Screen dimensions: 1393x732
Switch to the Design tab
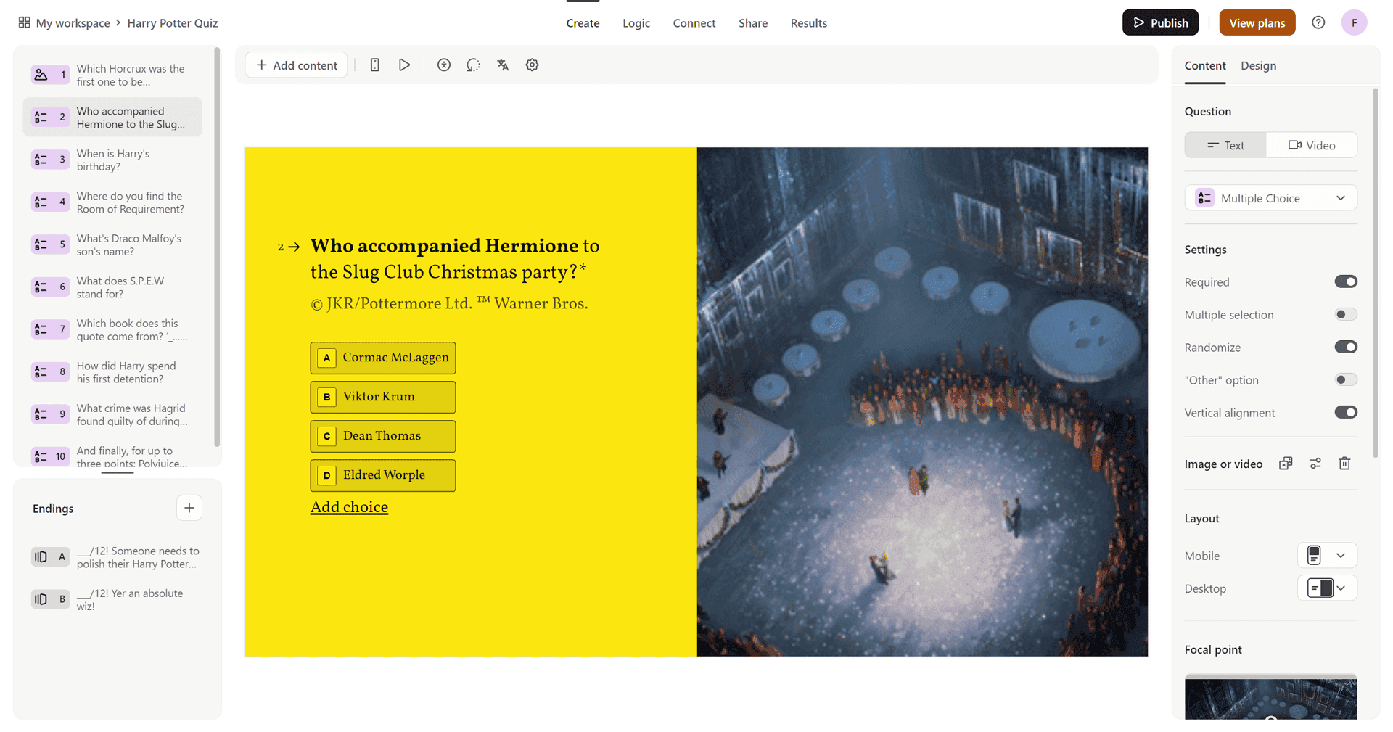(1258, 65)
